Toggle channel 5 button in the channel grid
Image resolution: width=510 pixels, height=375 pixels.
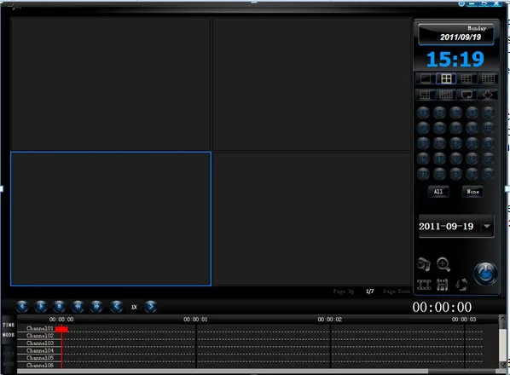(x=488, y=112)
